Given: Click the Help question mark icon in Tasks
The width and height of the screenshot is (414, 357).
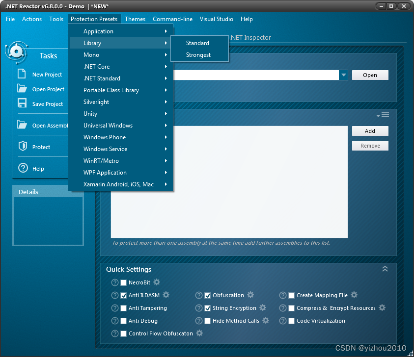Looking at the screenshot, I should 23,168.
